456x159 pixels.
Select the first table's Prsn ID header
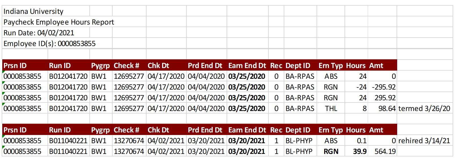[25, 66]
